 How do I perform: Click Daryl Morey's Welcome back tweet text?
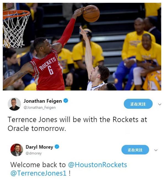point(69,169)
